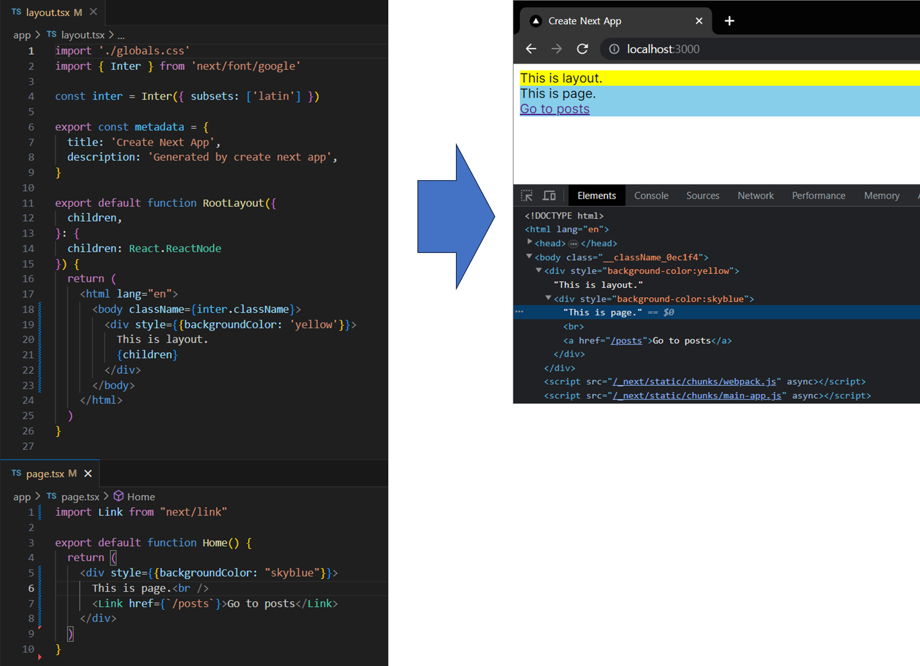920x666 pixels.
Task: Collapse the body element in DOM tree
Action: [x=529, y=257]
